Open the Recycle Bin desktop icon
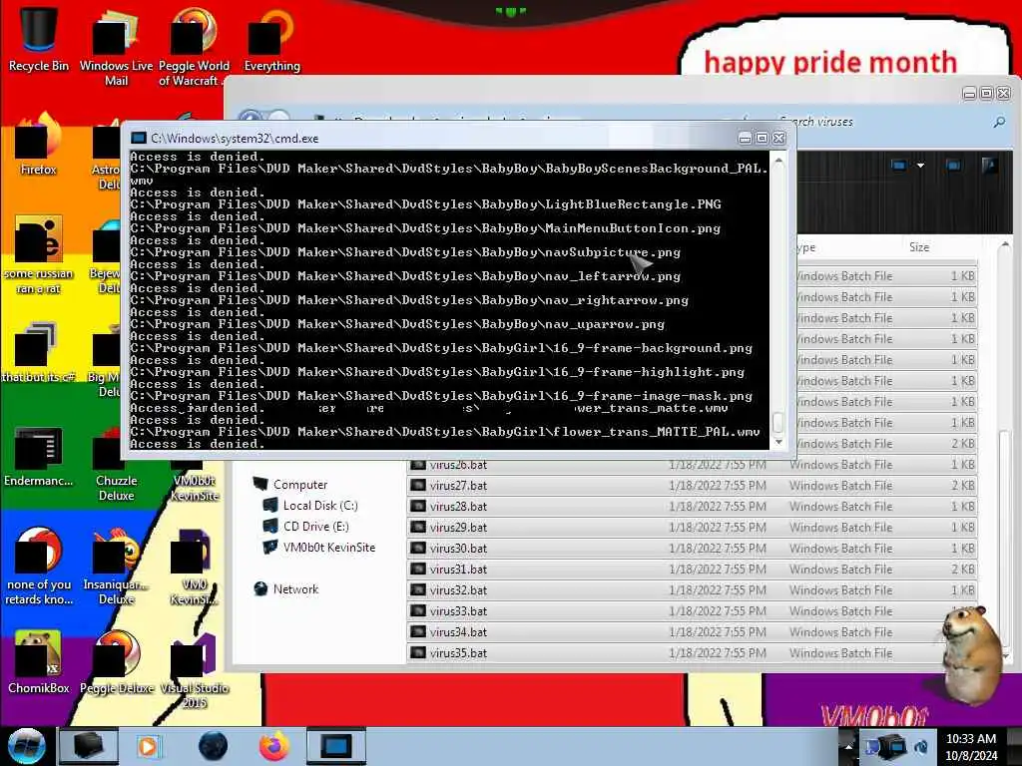Viewport: 1022px width, 766px height. [x=39, y=38]
